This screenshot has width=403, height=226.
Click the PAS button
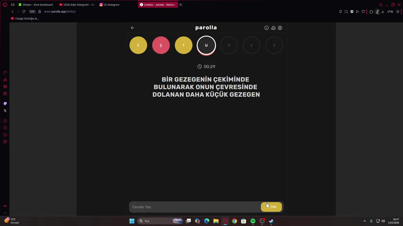[x=271, y=207]
